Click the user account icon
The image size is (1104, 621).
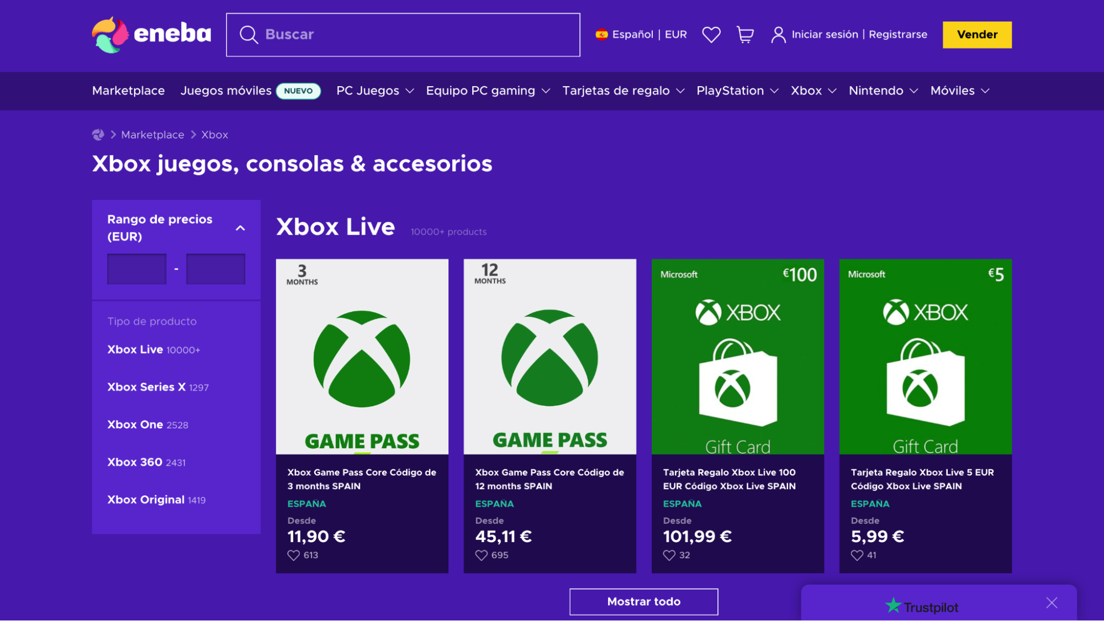coord(777,34)
